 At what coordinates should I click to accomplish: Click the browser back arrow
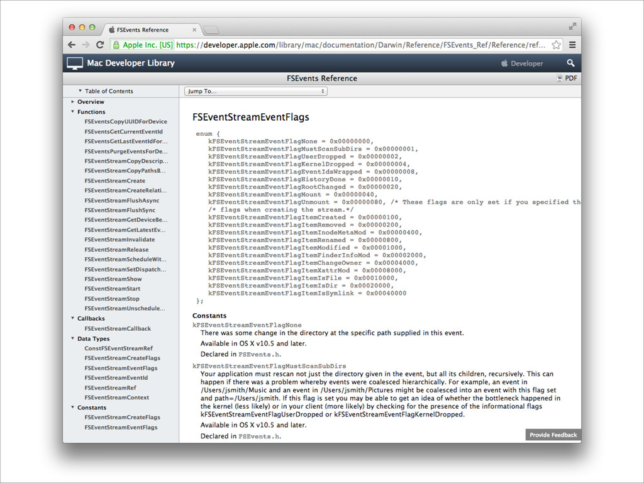pyautogui.click(x=72, y=45)
